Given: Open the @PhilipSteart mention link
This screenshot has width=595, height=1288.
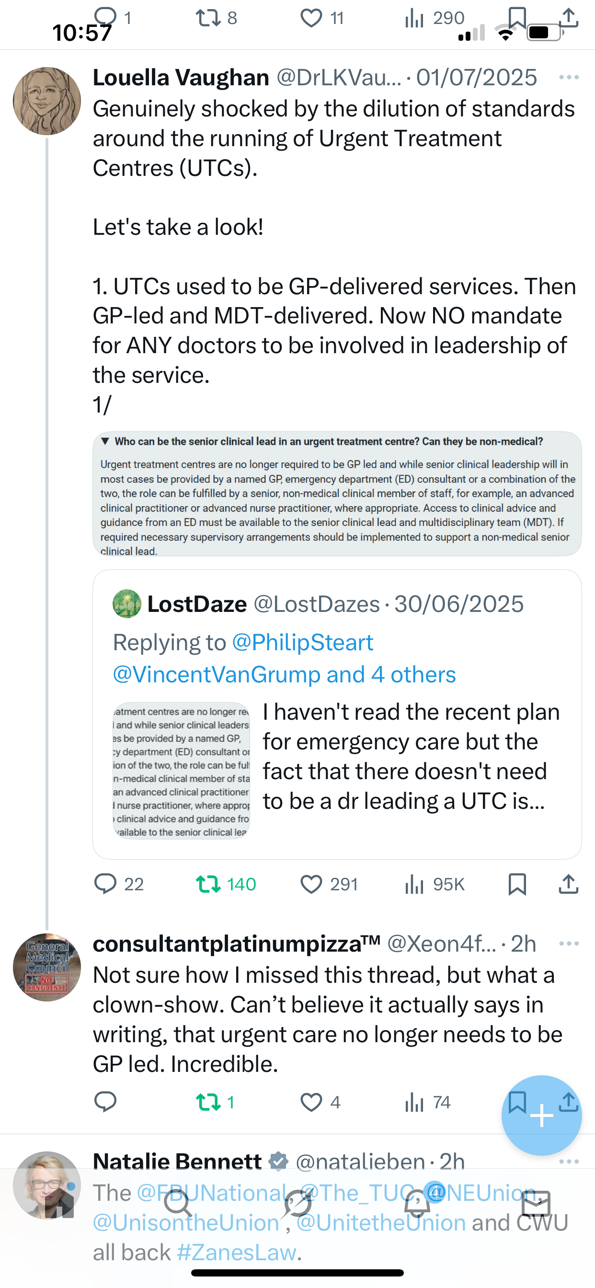Looking at the screenshot, I should tap(302, 643).
